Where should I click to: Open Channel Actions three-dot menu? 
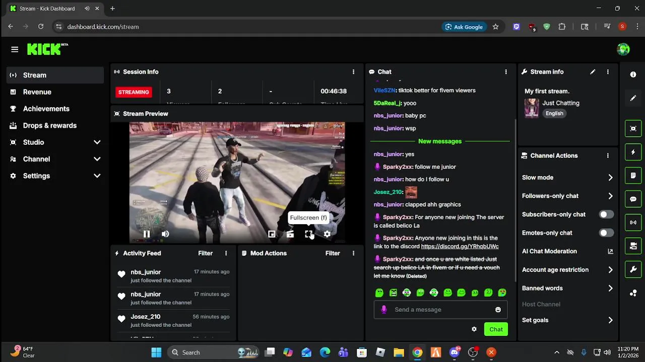608,156
